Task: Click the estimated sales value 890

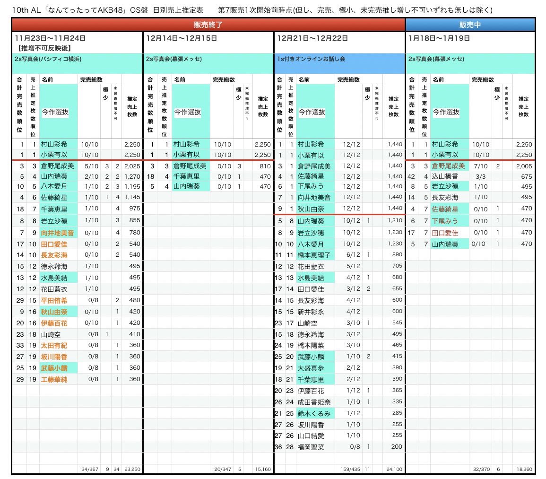Action: click(397, 255)
